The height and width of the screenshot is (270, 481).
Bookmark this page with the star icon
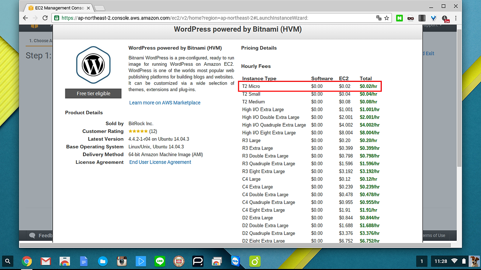pos(386,18)
